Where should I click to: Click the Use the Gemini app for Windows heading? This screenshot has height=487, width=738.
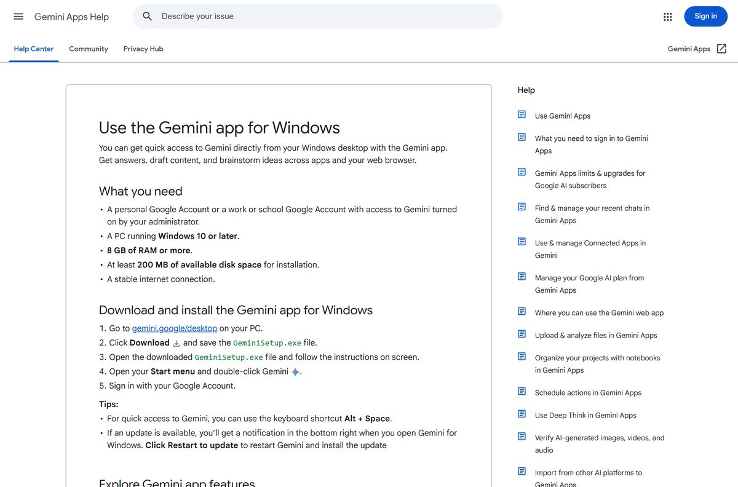(x=220, y=127)
